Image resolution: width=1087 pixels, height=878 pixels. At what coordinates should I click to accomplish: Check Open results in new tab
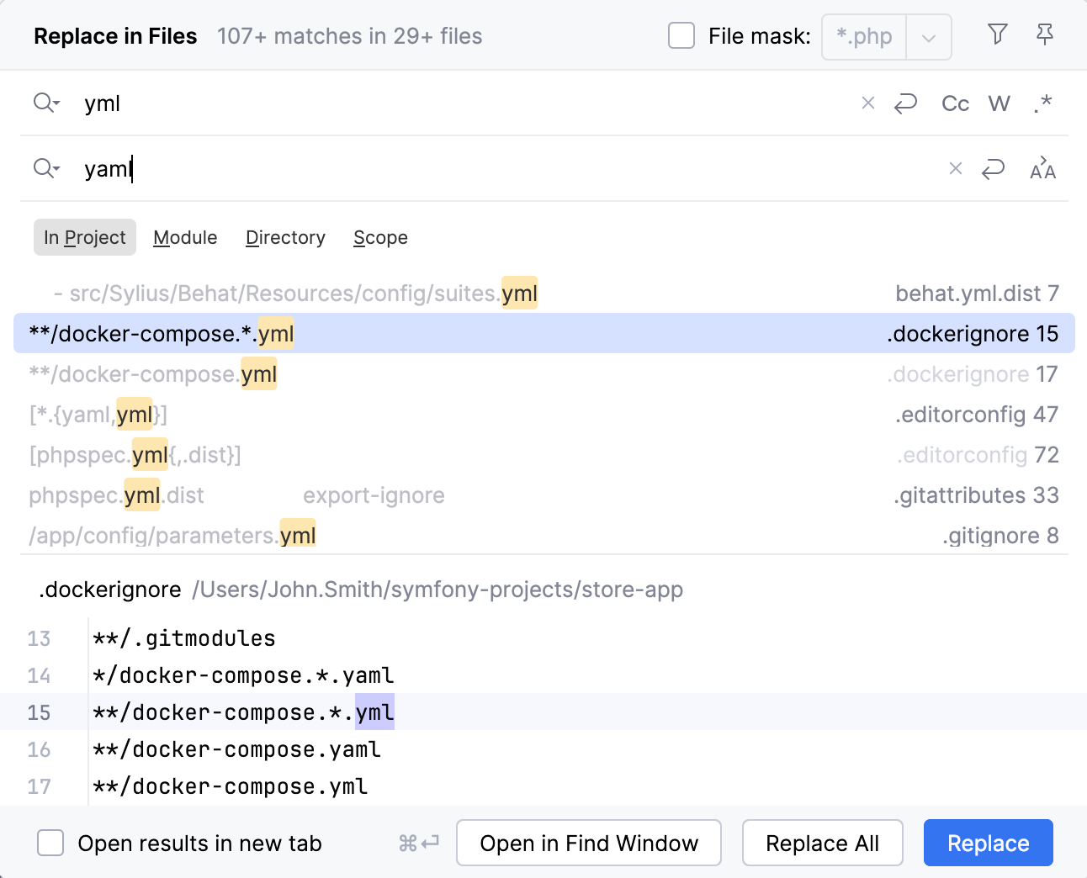pos(50,843)
